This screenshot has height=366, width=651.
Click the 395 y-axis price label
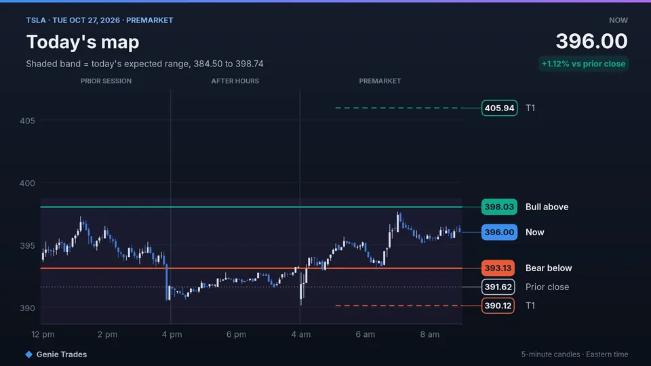pyautogui.click(x=27, y=245)
